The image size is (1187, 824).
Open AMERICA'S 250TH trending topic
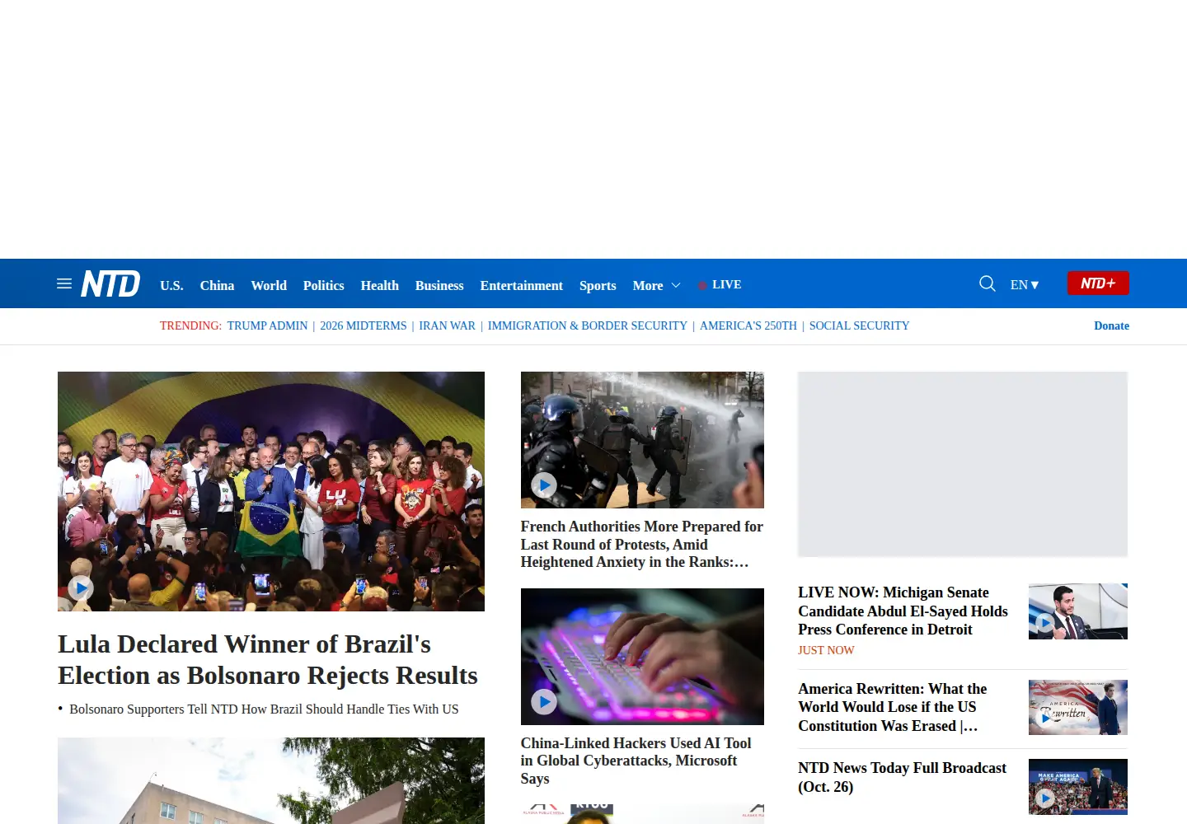coord(748,325)
